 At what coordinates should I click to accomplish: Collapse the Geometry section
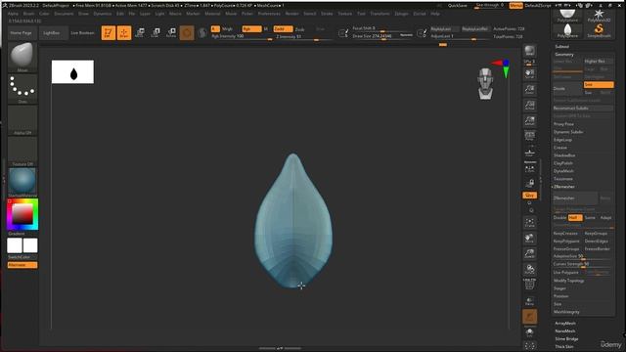coord(564,55)
